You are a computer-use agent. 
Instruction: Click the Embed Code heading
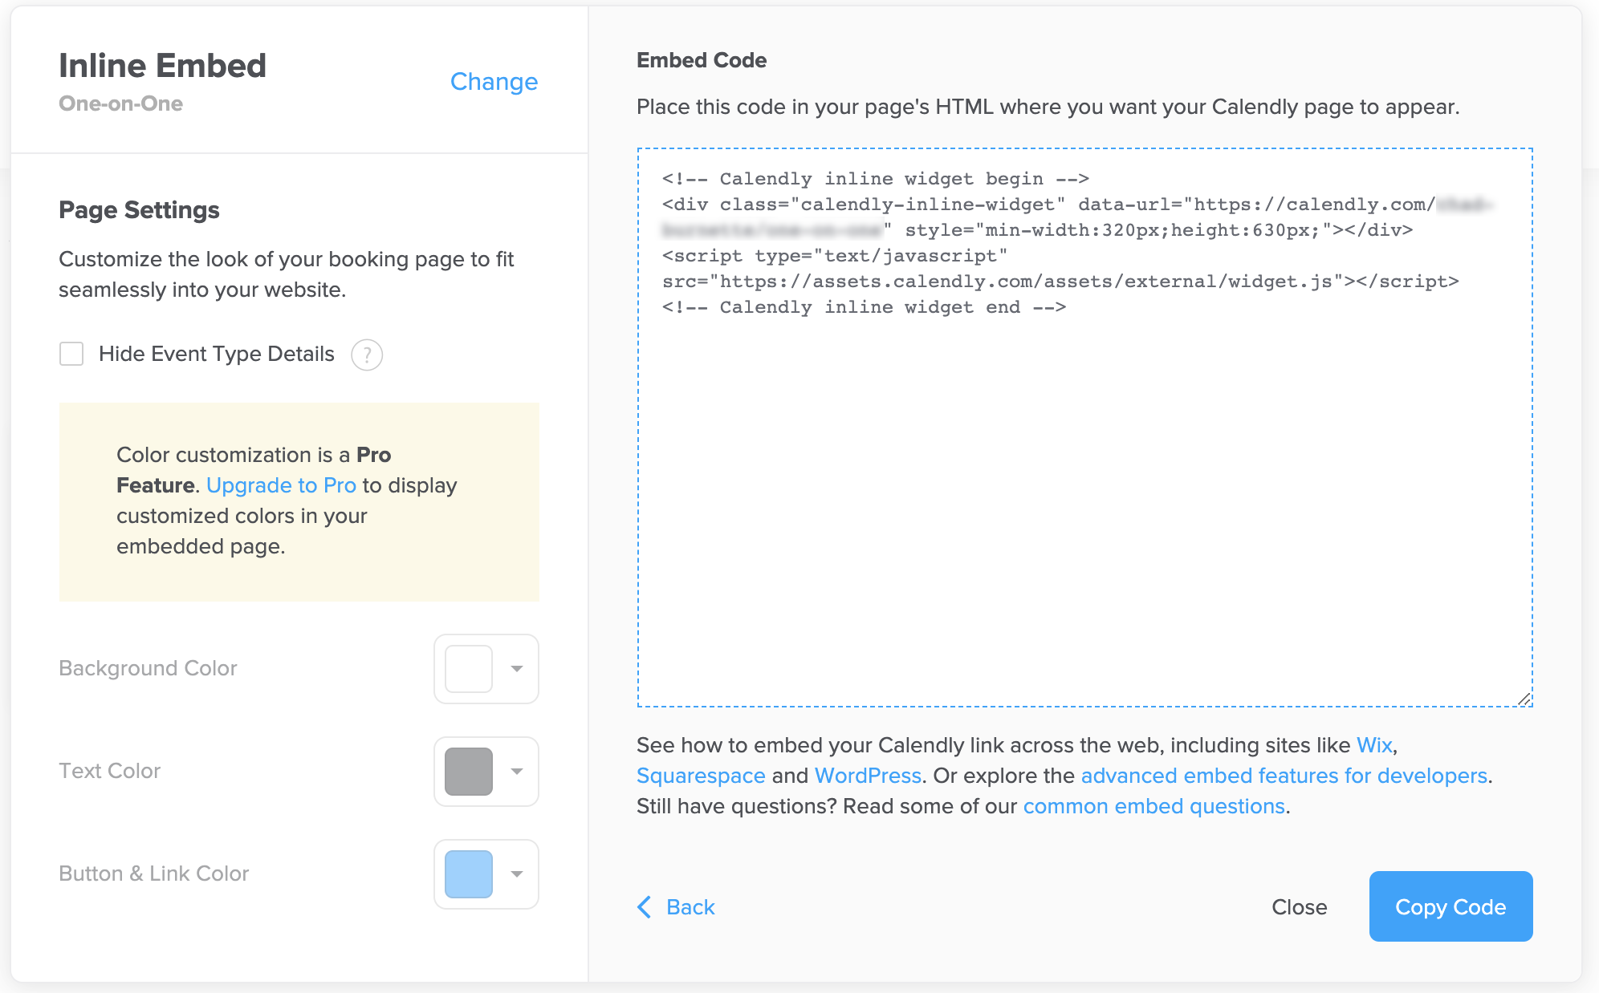(x=702, y=60)
